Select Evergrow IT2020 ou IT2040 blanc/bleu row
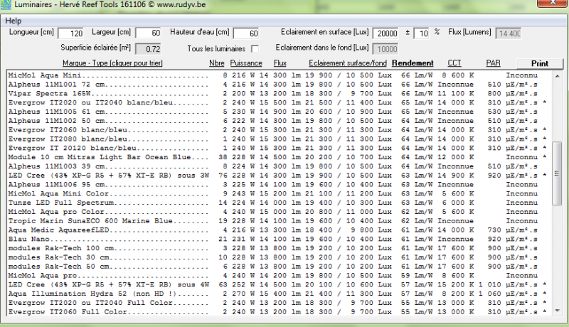This screenshot has height=327, width=569. [x=278, y=102]
